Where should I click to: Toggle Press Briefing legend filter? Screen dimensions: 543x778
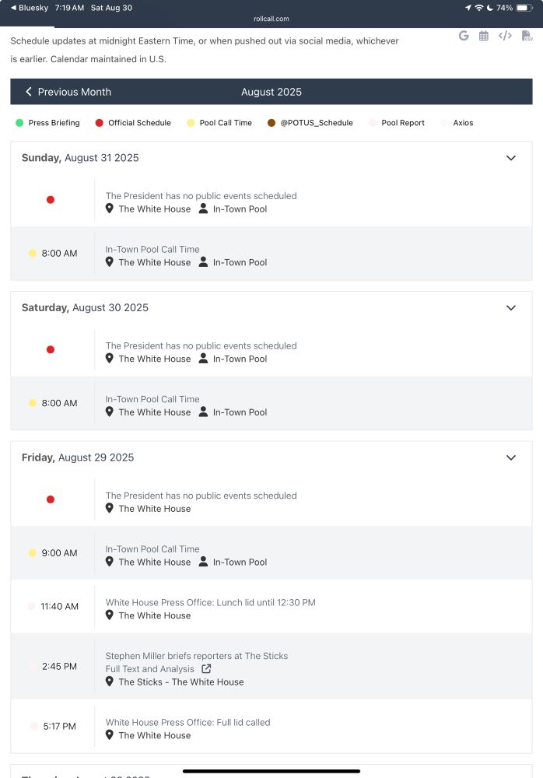click(47, 123)
